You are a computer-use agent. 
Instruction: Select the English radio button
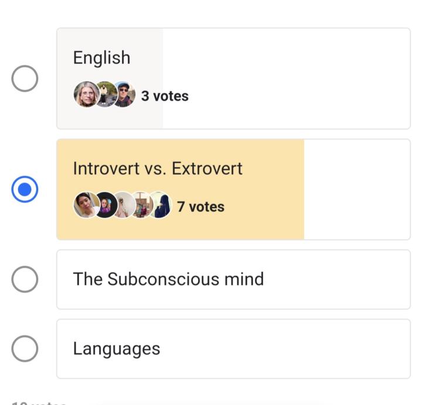pos(25,79)
